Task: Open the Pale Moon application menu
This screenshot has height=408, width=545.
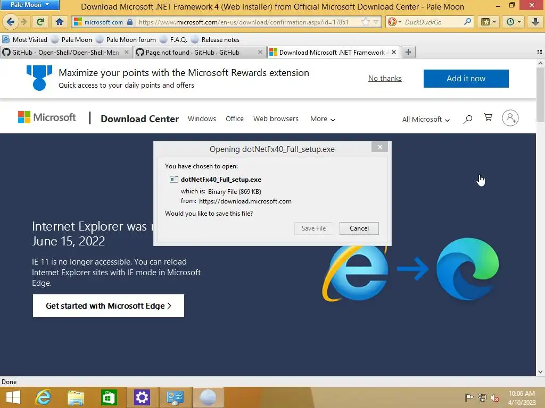Action: click(30, 5)
